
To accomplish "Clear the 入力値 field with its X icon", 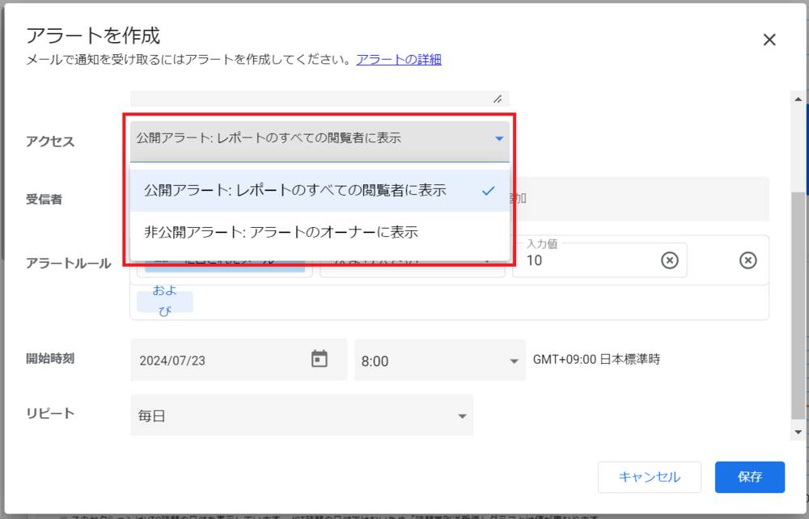I will pos(670,260).
